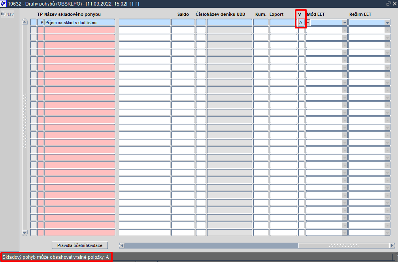Click the horizontal scrollbar thumb
The height and width of the screenshot is (262, 398).
(x=344, y=245)
